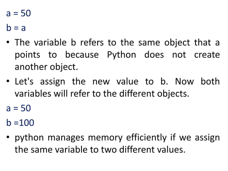Viewport: 228px width, 171px height.
Task: Click the words 'new value' in second bullet
Action: 115,82
